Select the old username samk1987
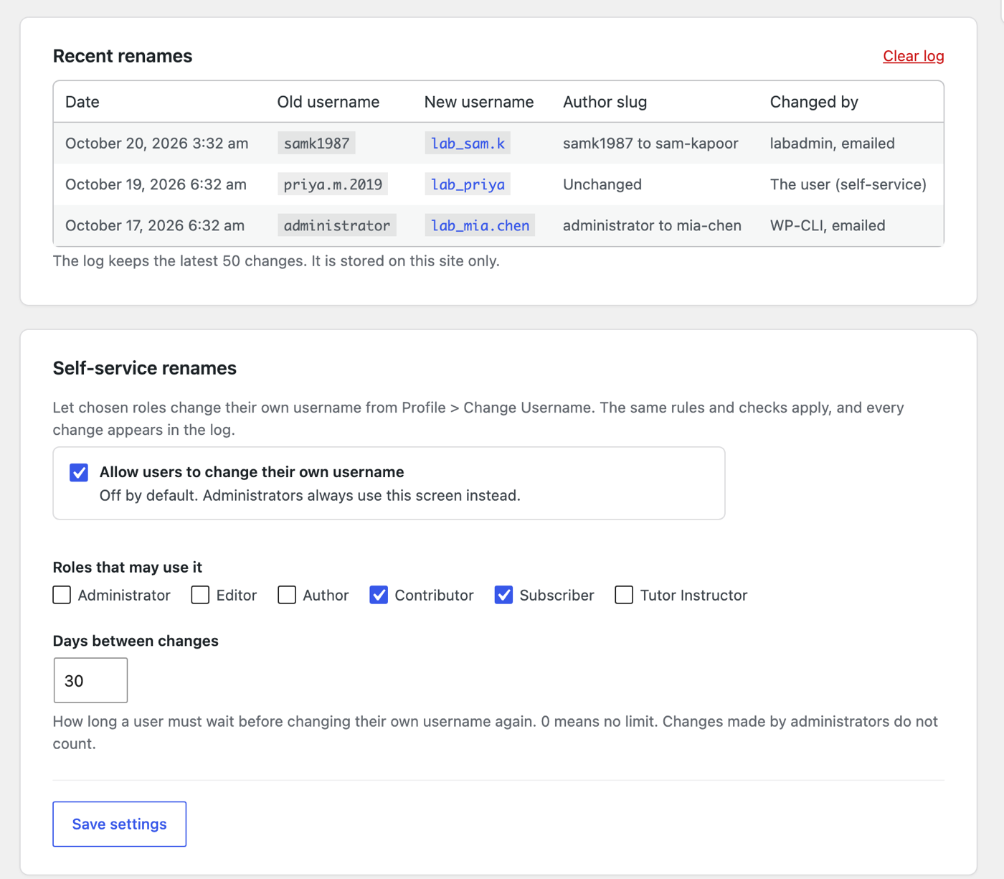The height and width of the screenshot is (879, 1004). pyautogui.click(x=316, y=144)
